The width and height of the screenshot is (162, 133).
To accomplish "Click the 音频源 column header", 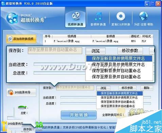I will click(x=110, y=36).
